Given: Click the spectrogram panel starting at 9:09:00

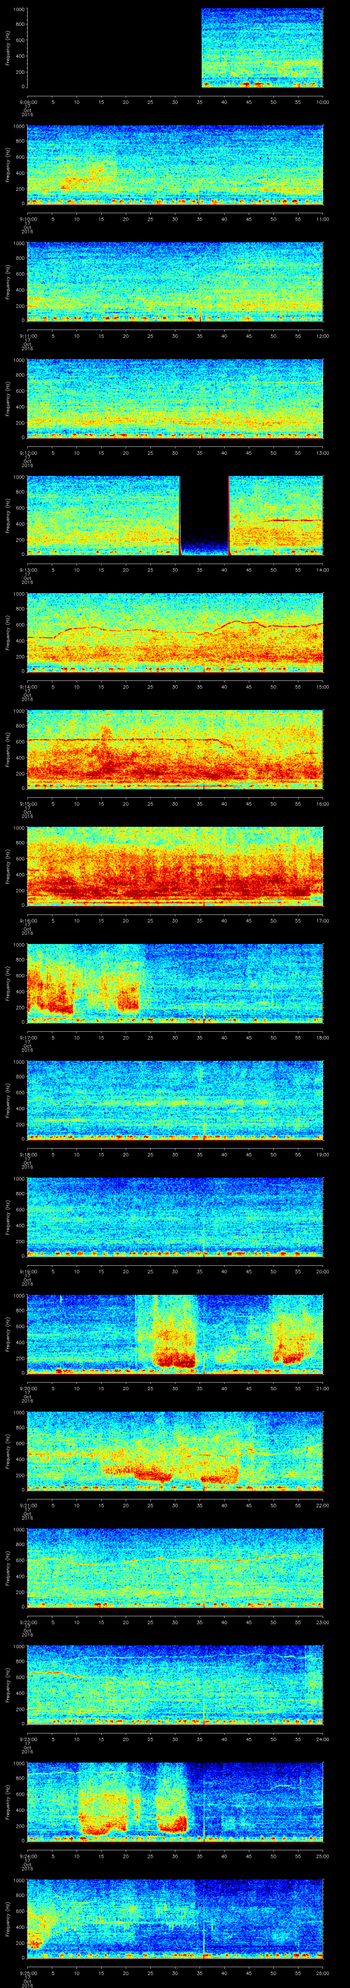Looking at the screenshot, I should 175,48.
